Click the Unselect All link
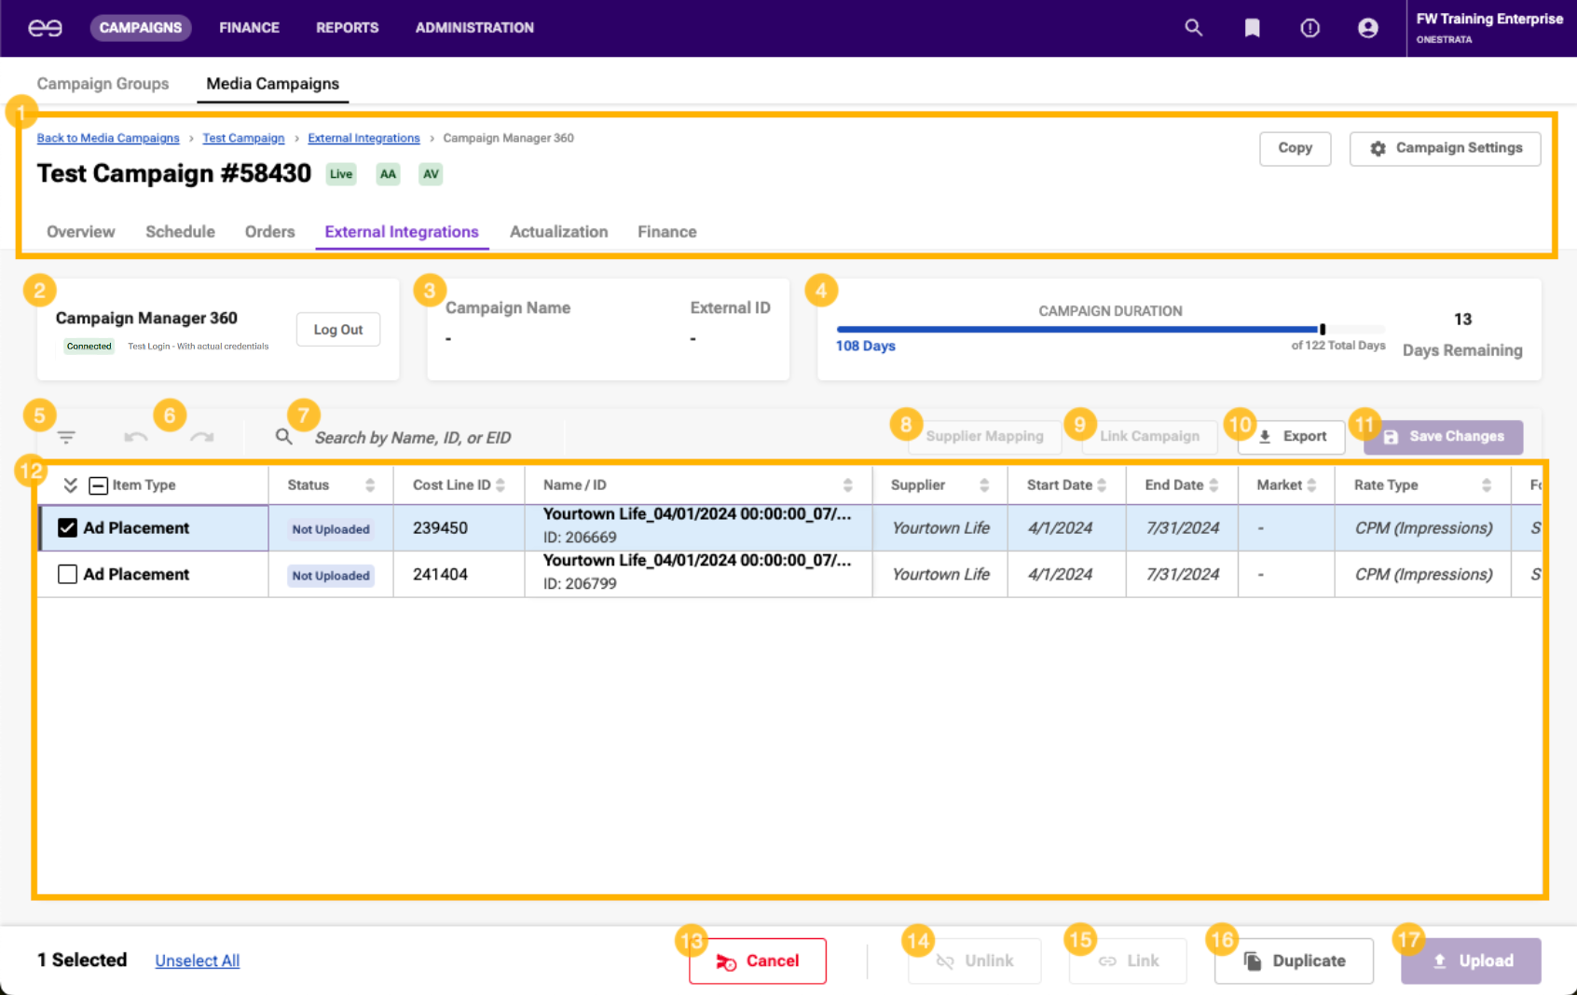 coord(197,961)
